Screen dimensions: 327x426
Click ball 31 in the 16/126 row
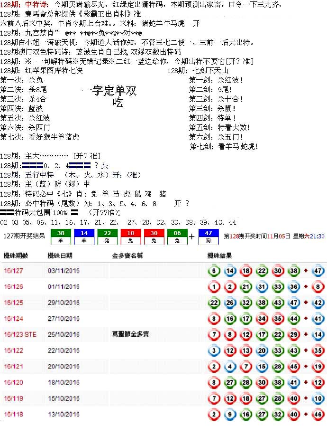click(x=262, y=287)
